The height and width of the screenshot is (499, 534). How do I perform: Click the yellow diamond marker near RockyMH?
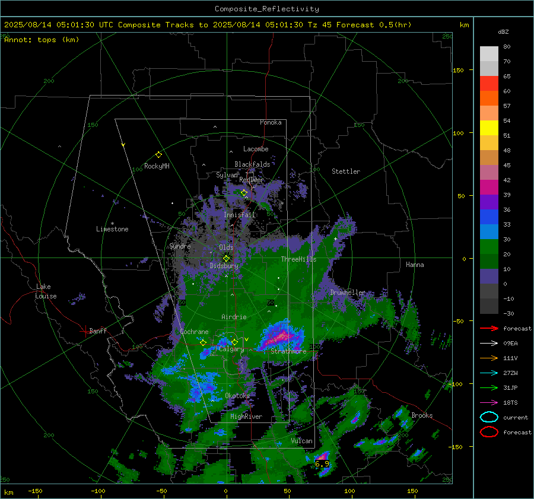(158, 155)
